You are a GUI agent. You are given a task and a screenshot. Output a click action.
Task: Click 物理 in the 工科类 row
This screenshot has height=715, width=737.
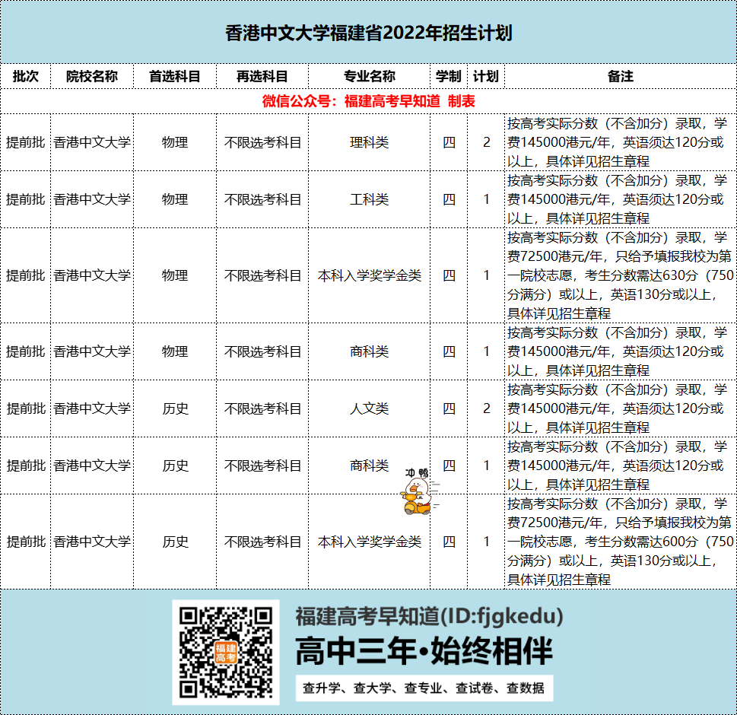click(x=175, y=199)
